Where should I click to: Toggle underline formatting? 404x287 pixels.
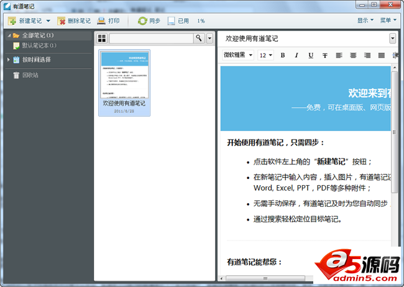pyautogui.click(x=311, y=55)
